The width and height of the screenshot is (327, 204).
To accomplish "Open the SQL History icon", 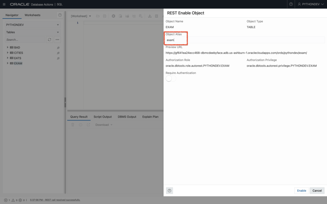I will pyautogui.click(x=141, y=16).
